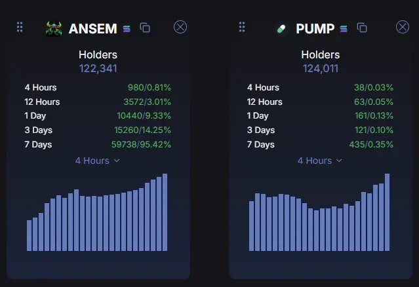This screenshot has width=419, height=287.
Task: Select PUMP 1 Day row 161/0.13%
Action: click(x=320, y=116)
